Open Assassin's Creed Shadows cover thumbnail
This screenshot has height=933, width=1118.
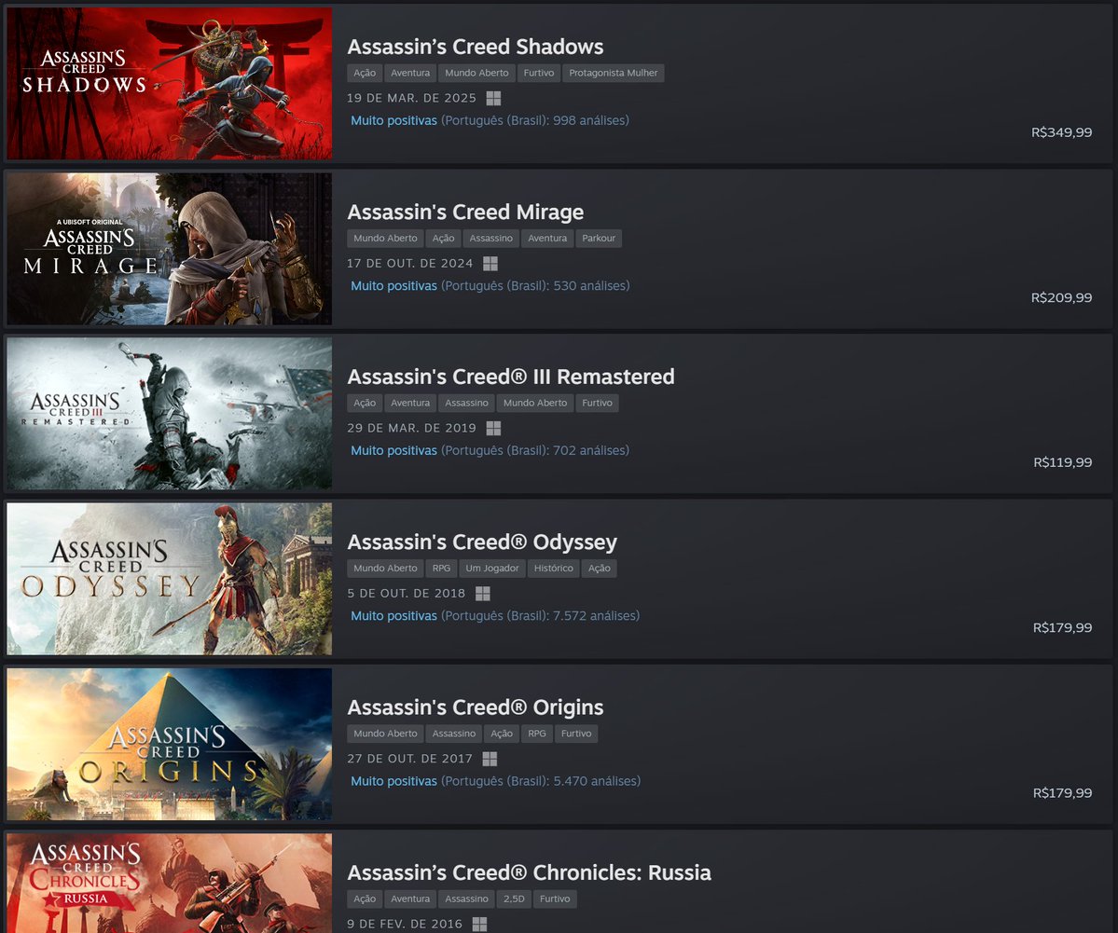170,83
